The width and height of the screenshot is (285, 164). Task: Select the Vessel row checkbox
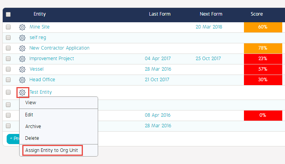coord(8,70)
